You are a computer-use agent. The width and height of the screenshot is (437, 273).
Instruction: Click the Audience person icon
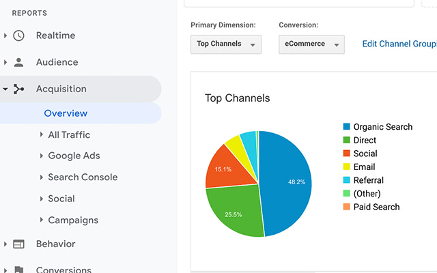18,62
